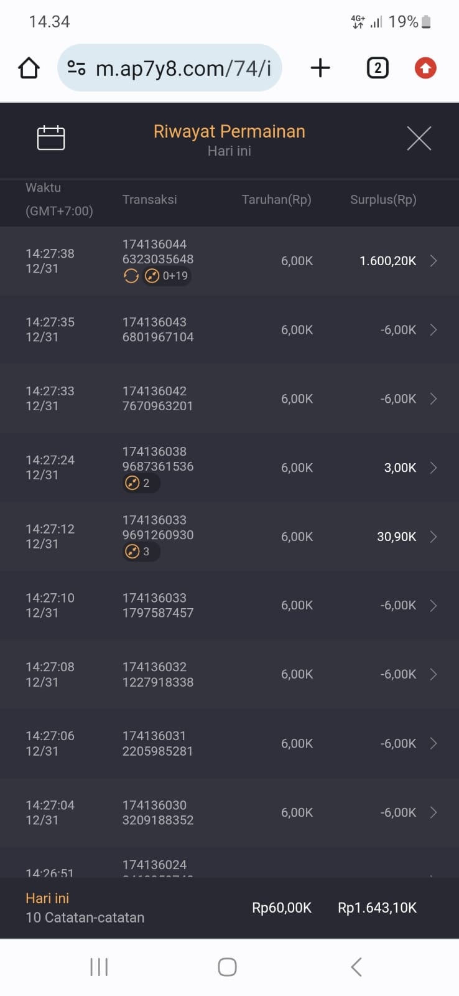Open the calendar date picker icon
Screen dimensions: 459x996
click(x=51, y=138)
